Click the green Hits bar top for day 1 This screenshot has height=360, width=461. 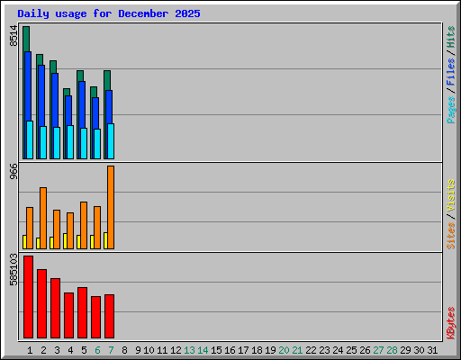26,39
